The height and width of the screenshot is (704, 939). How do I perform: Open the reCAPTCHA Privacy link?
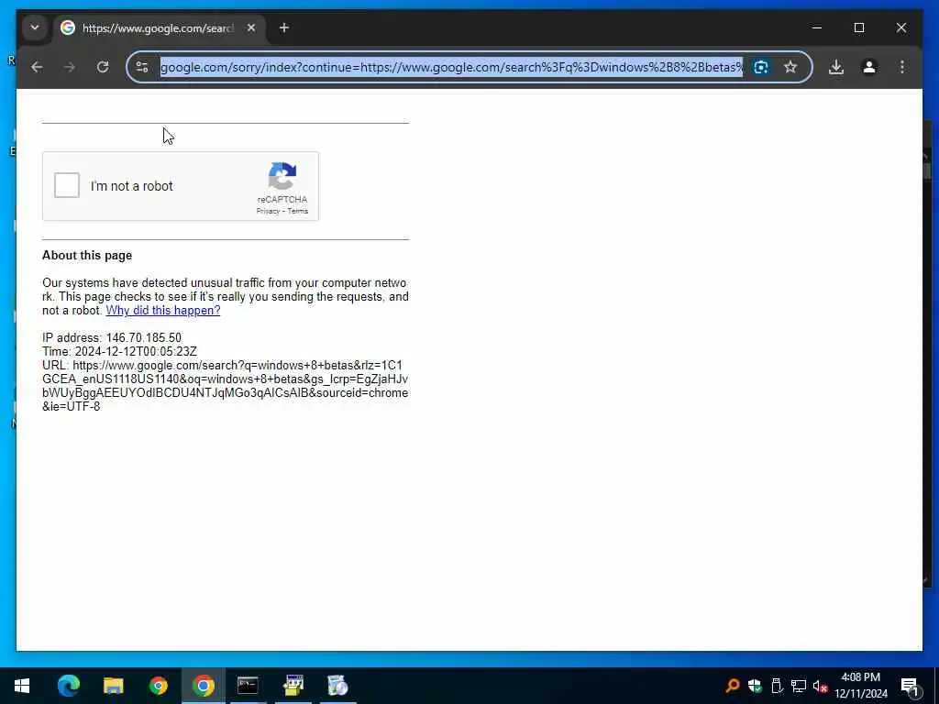268,211
